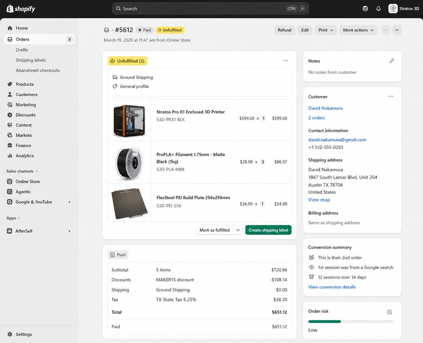Click Create shipping label

268,230
